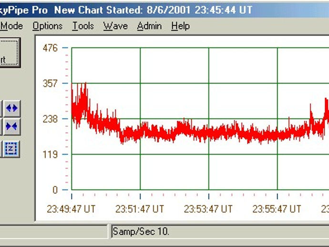The image size is (329, 247).
Task: Click the zoom Z box icon
Action: pyautogui.click(x=11, y=149)
